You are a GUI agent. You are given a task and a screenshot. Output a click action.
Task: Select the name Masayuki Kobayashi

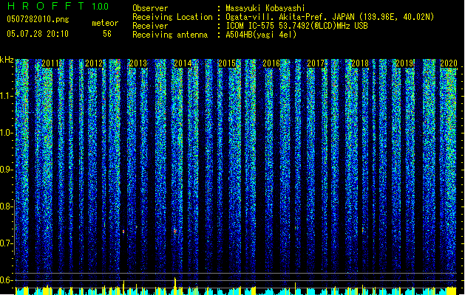pos(265,8)
